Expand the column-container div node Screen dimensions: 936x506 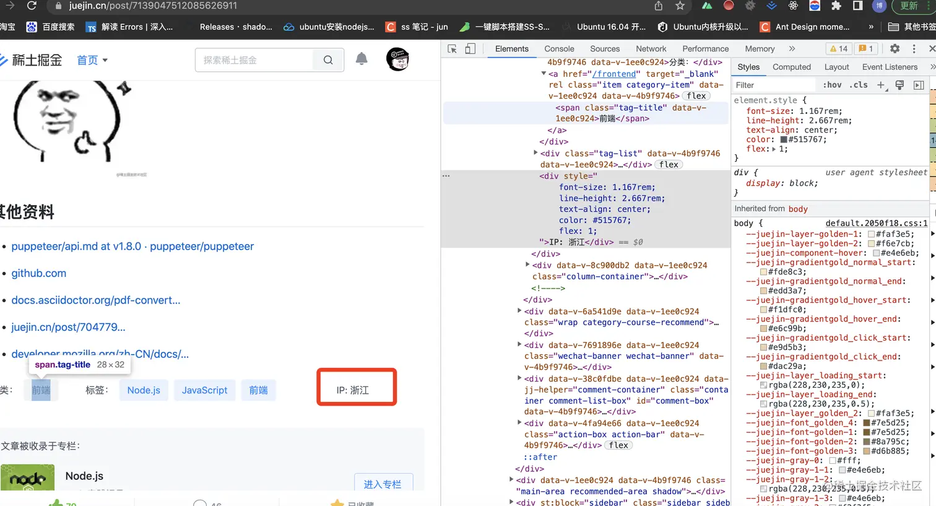click(x=527, y=265)
